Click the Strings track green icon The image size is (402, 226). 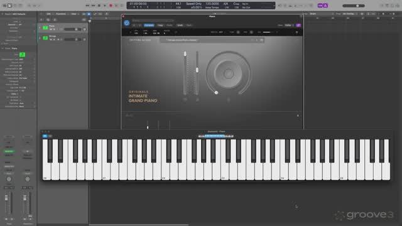[45, 38]
